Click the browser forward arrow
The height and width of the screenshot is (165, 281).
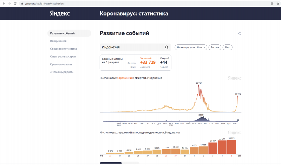coord(9,4)
